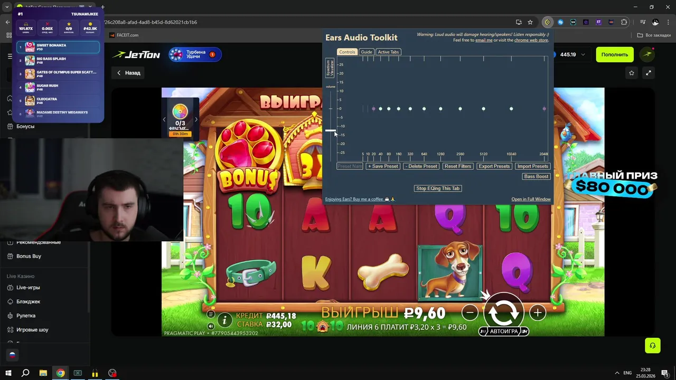The height and width of the screenshot is (380, 676).
Task: Open the email me link in Ears
Action: click(x=484, y=40)
